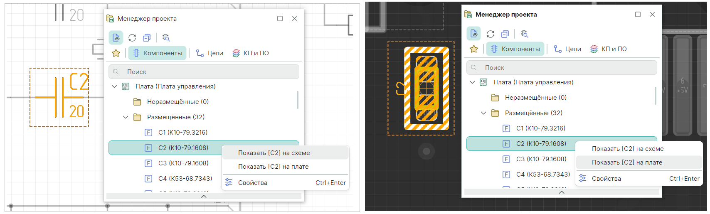This screenshot has width=710, height=214.
Task: Toggle the favorites star in the left window
Action: (x=116, y=53)
